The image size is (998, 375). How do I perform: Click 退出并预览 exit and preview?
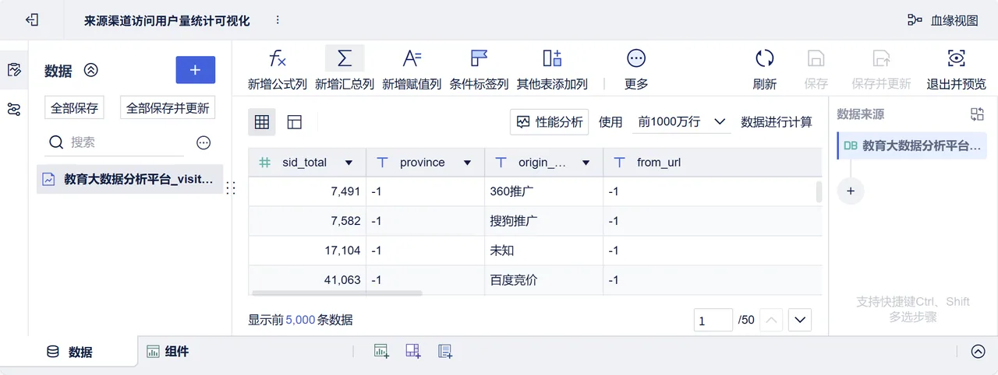pos(956,68)
